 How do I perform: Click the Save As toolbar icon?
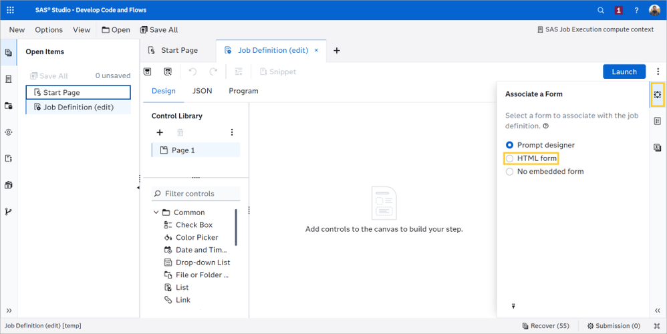[x=168, y=71]
